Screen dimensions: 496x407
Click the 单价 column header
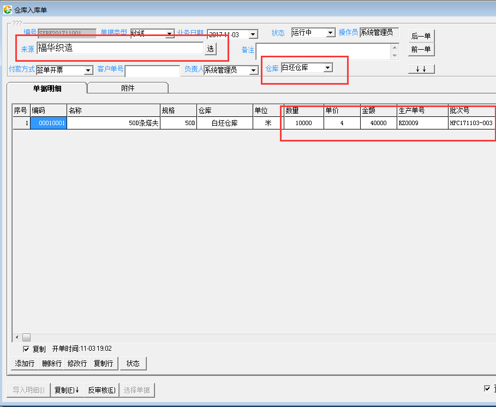pyautogui.click(x=342, y=110)
